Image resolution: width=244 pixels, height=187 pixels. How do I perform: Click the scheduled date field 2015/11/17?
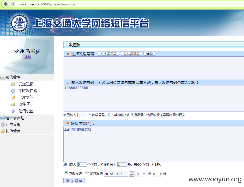pyautogui.click(x=116, y=174)
